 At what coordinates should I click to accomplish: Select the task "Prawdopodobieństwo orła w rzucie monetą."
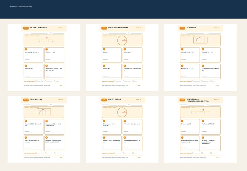pyautogui.click(x=190, y=143)
